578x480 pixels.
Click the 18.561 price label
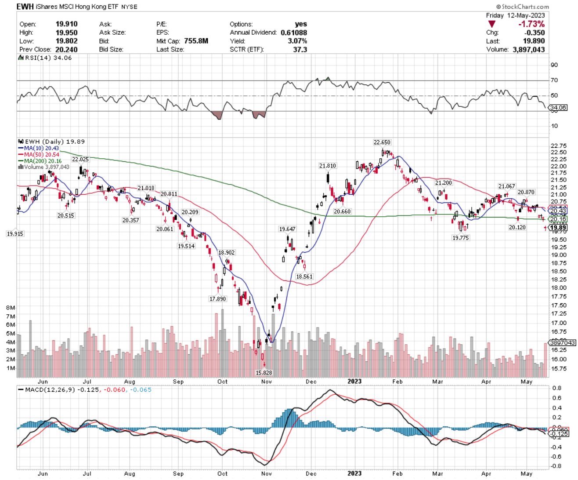(304, 277)
